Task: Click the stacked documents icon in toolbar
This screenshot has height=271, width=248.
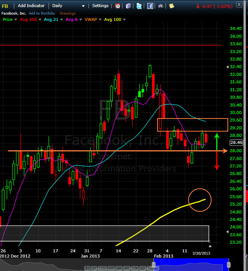Action: coord(128,6)
